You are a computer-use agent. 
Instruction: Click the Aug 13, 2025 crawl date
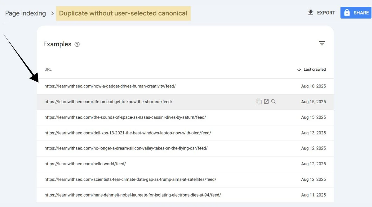click(x=313, y=133)
